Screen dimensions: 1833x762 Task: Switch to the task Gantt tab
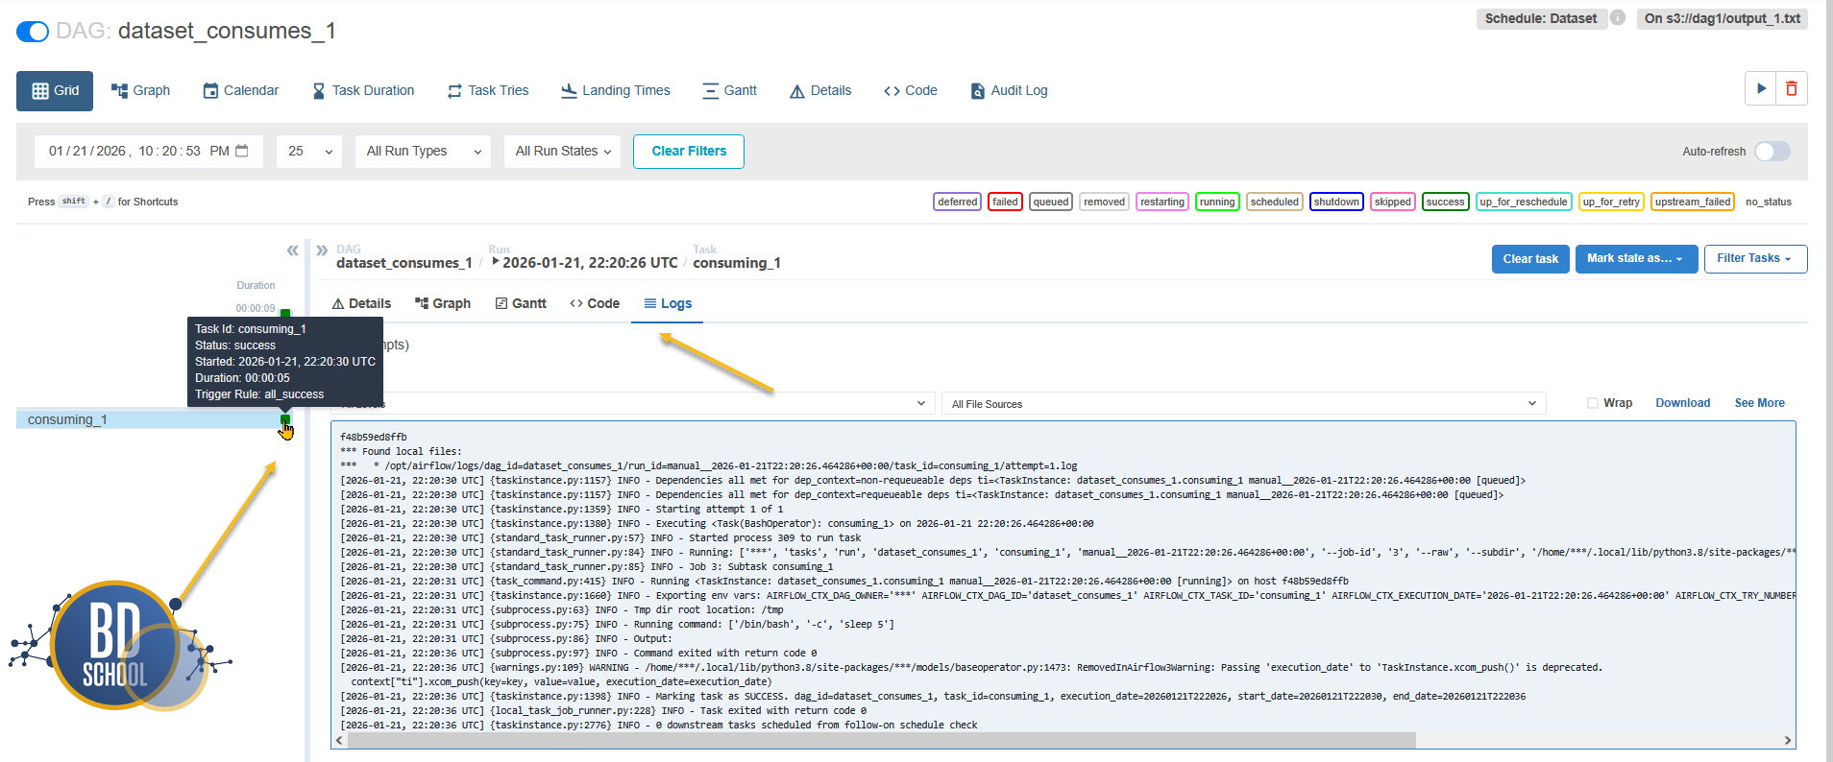520,303
